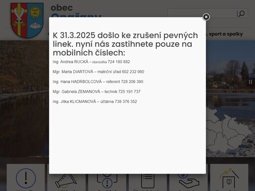Open the 'sport a spolky' menu item
Viewport: 255px width, 191px height.
click(x=226, y=34)
